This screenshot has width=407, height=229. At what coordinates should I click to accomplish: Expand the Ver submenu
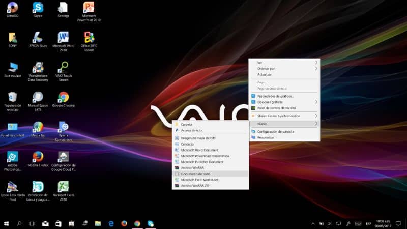(x=284, y=63)
